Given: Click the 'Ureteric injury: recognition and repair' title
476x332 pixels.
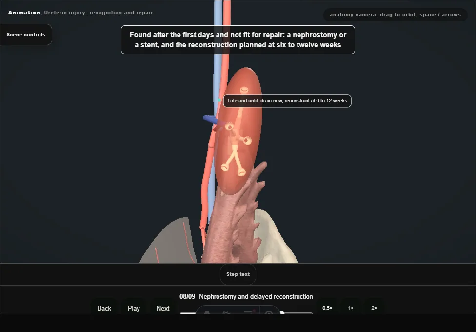Looking at the screenshot, I should coord(99,13).
